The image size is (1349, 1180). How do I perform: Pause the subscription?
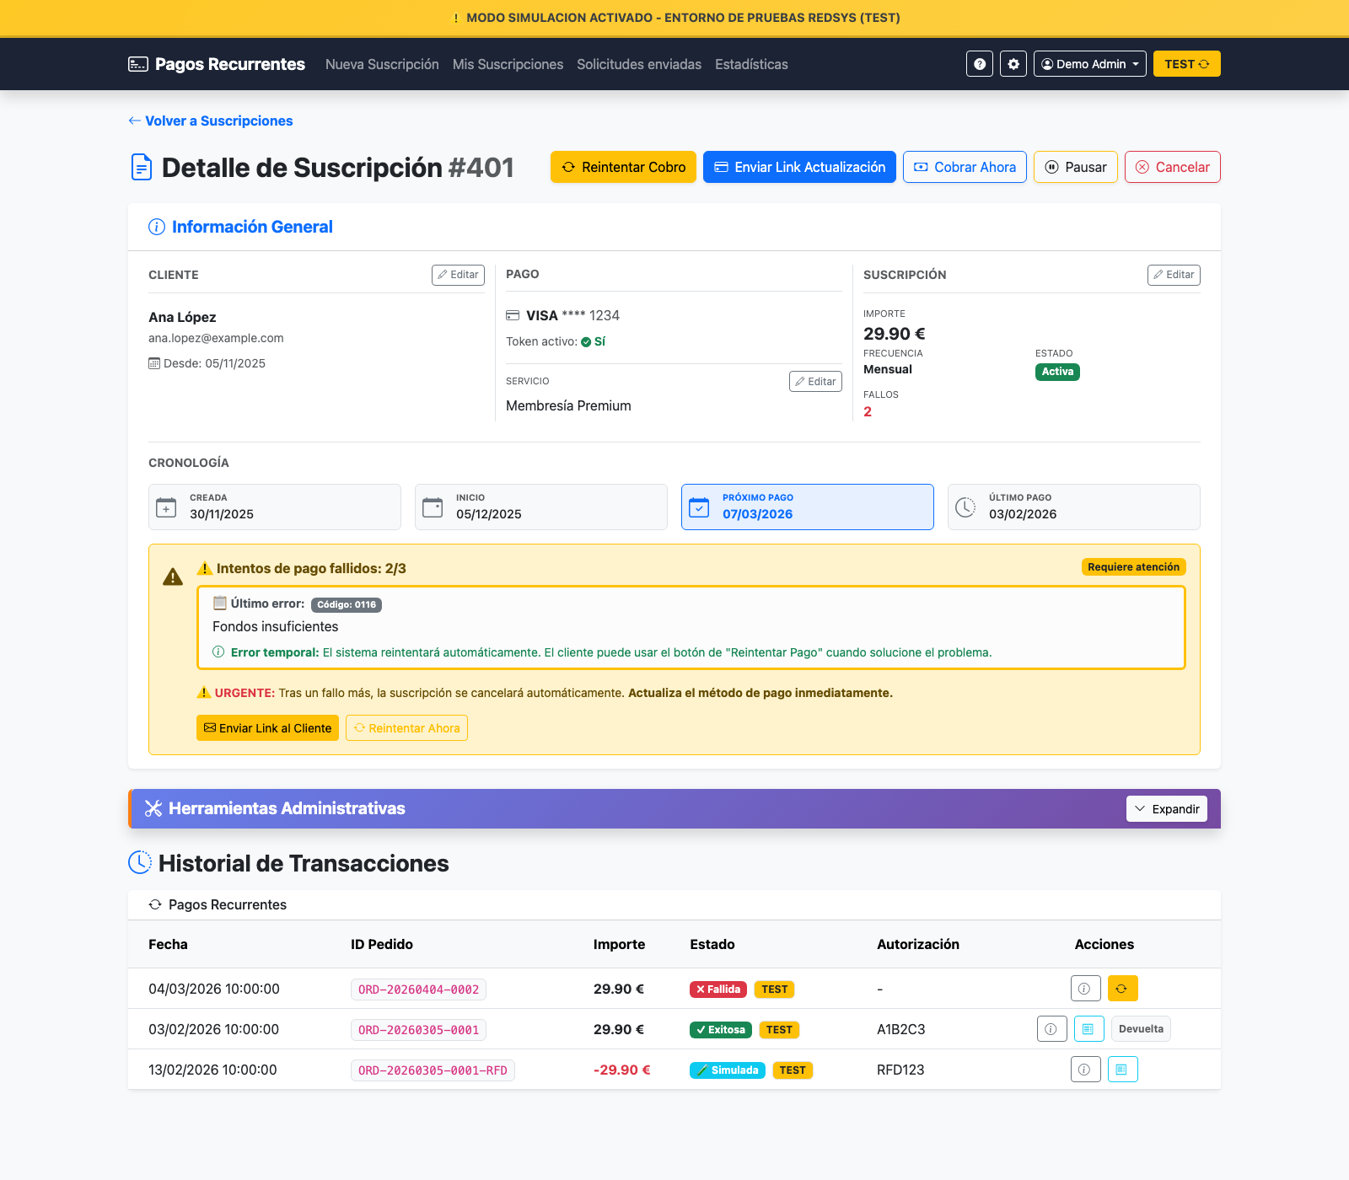pos(1075,167)
